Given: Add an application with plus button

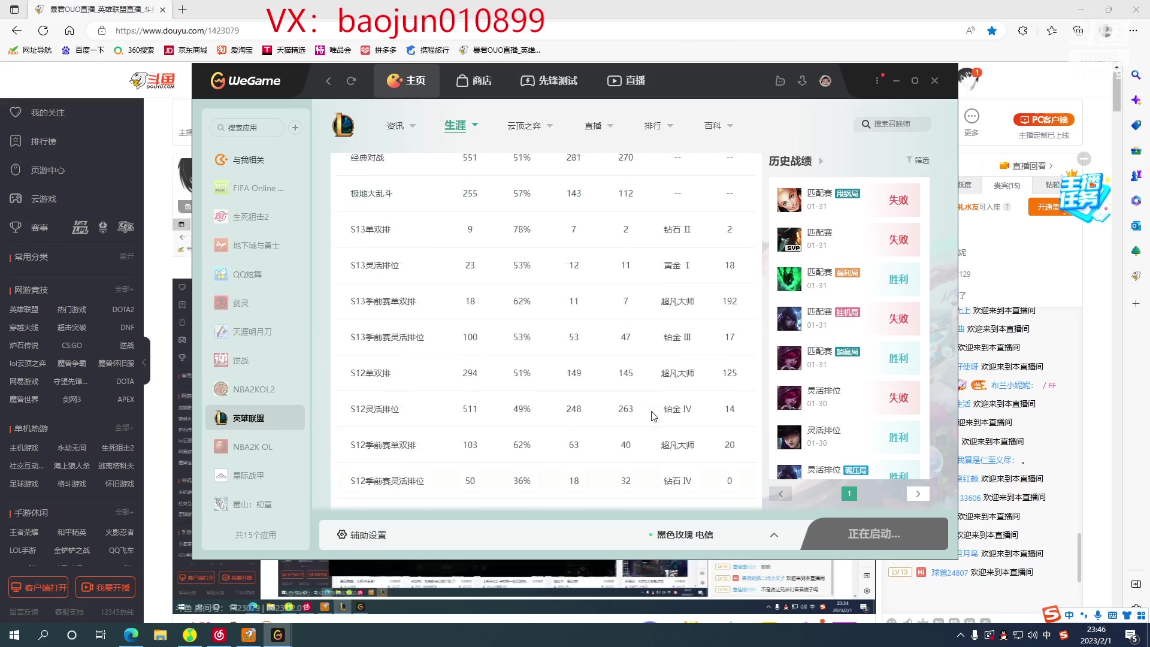Looking at the screenshot, I should click(x=295, y=128).
